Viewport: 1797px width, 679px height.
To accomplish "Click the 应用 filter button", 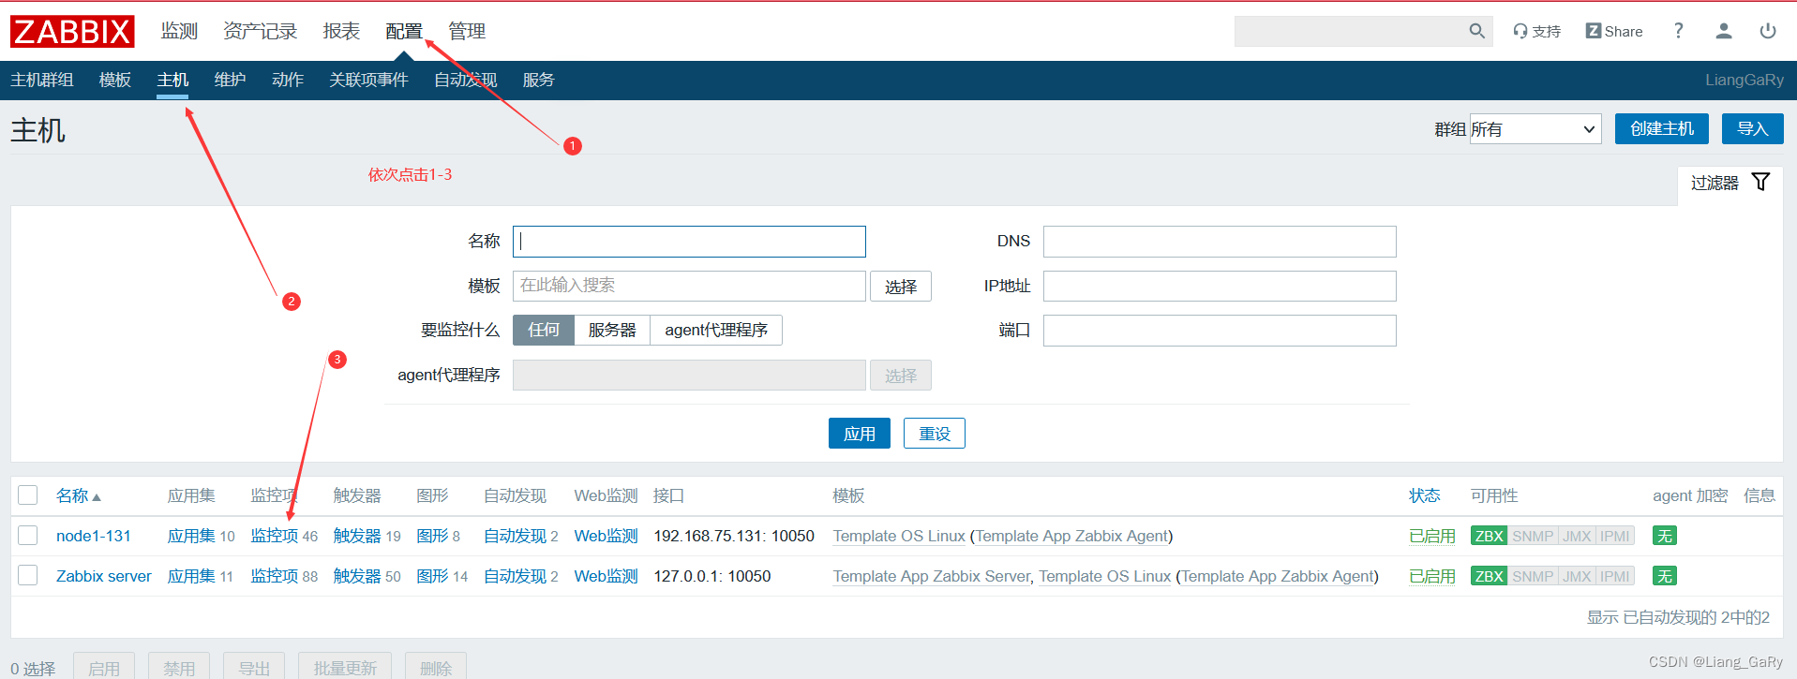I will pyautogui.click(x=860, y=434).
